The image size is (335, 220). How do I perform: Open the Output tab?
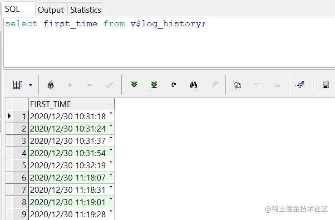[51, 10]
